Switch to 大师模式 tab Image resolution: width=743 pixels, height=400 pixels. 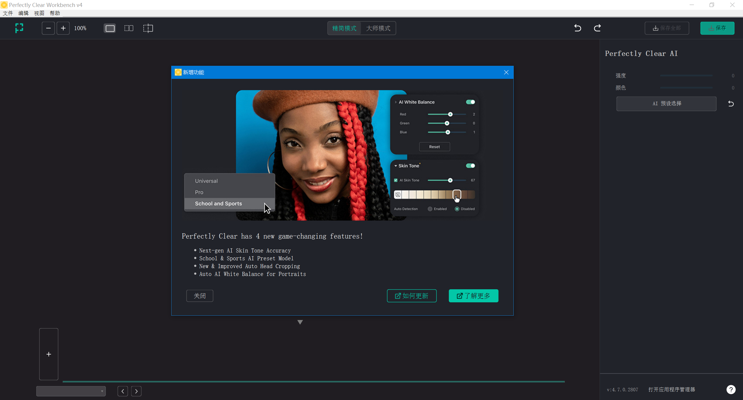click(x=378, y=28)
